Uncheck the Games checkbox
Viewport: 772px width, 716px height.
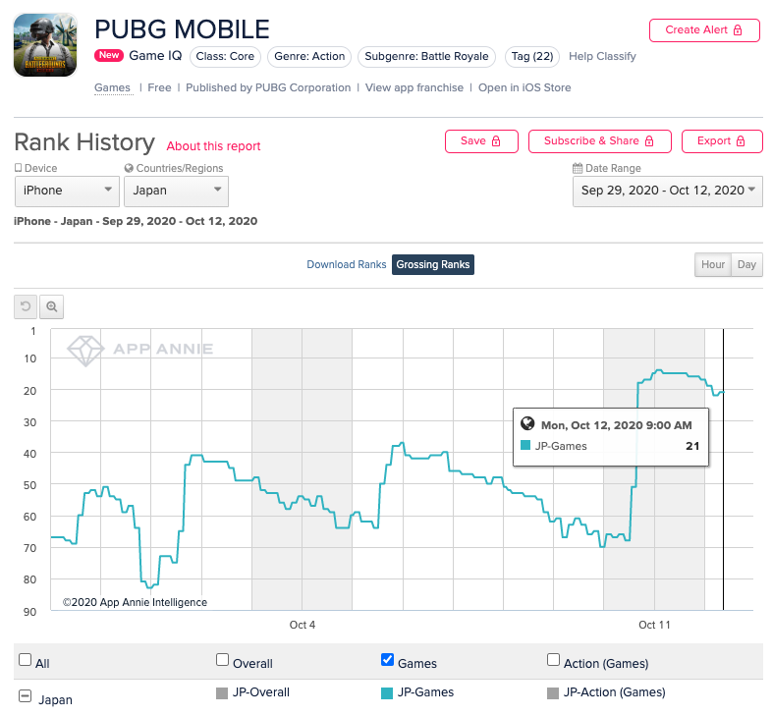(387, 660)
